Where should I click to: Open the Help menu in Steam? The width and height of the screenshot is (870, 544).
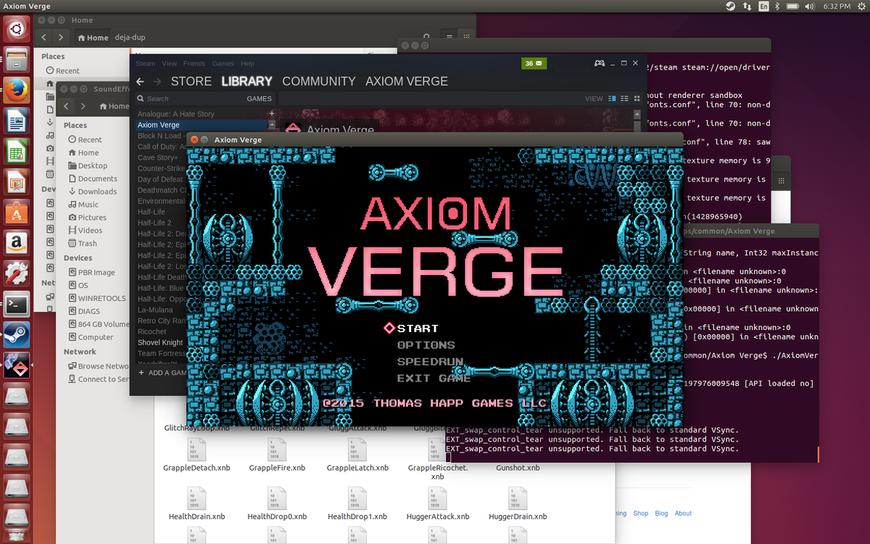coord(247,64)
